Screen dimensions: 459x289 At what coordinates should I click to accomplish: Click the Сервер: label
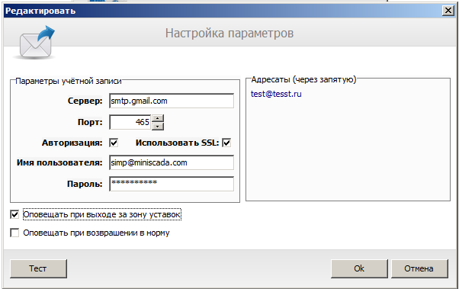pos(85,101)
